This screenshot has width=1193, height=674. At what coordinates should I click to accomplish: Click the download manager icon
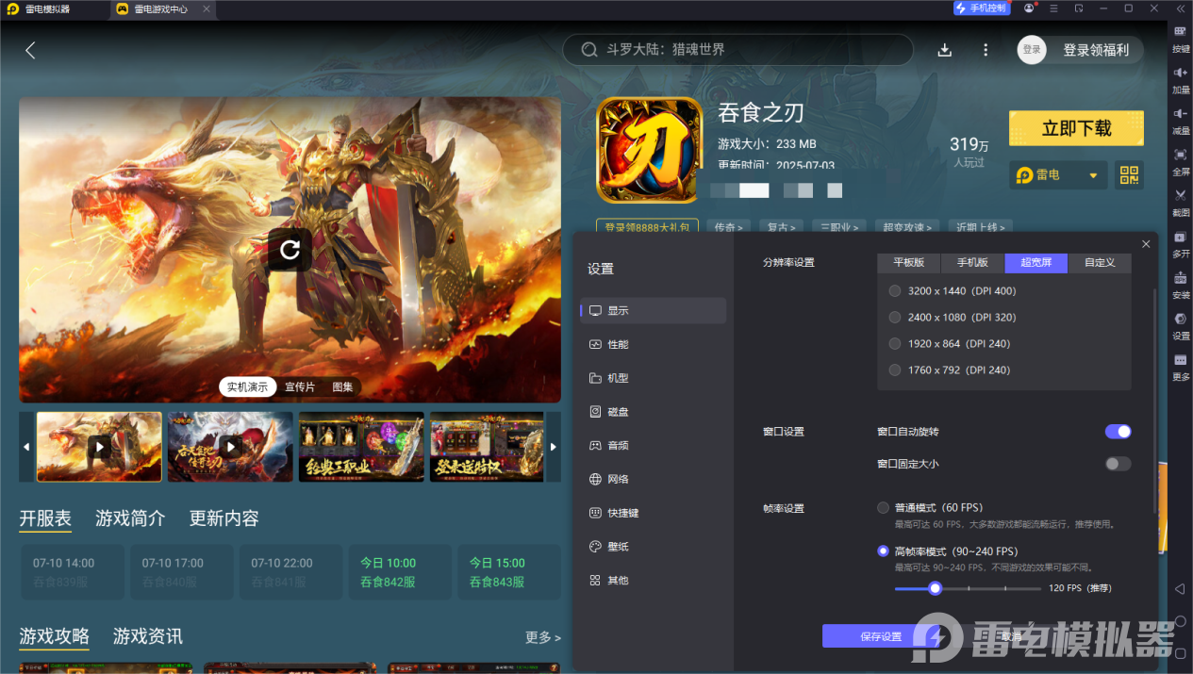[944, 50]
